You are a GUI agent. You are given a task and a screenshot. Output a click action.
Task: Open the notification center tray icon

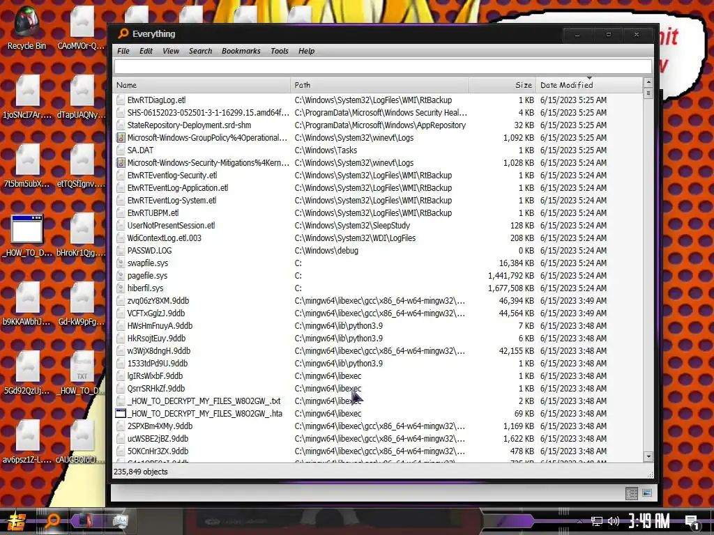click(692, 522)
